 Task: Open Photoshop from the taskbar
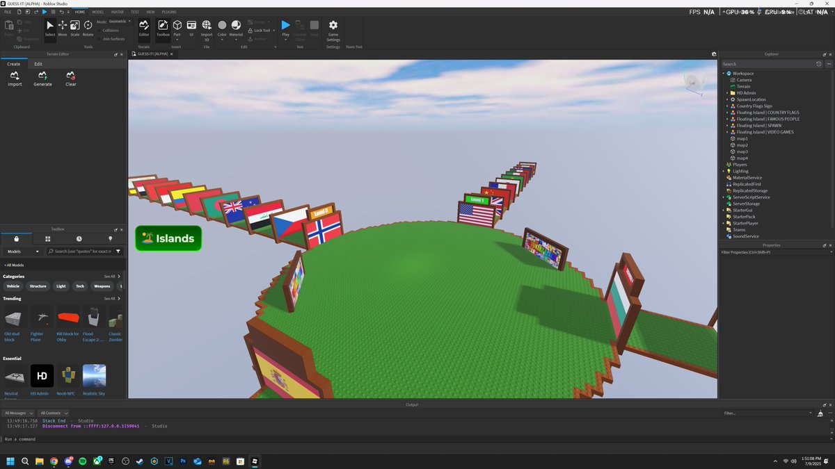pos(182,461)
